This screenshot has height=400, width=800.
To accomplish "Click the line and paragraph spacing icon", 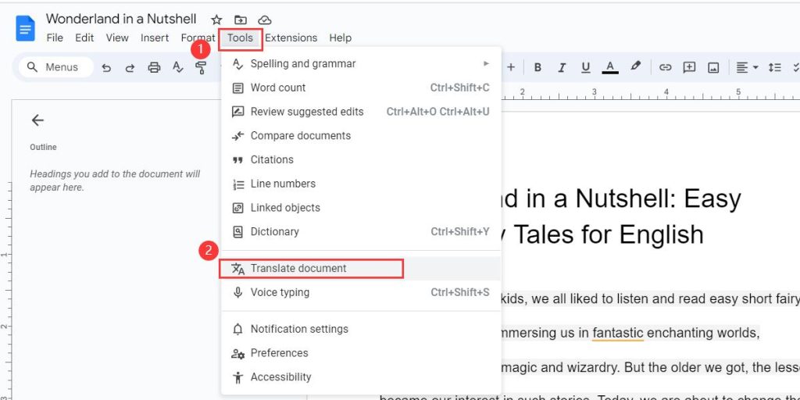I will (774, 67).
